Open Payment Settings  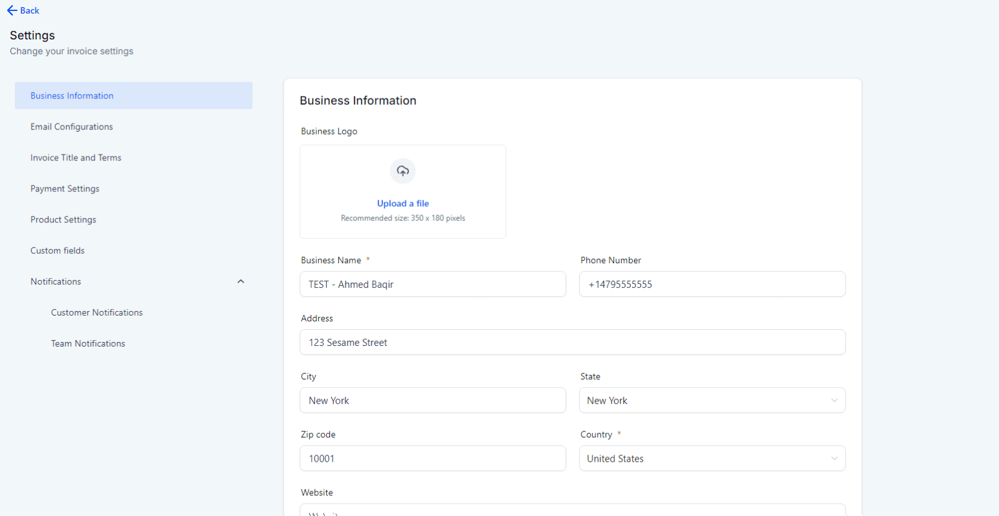pos(65,188)
